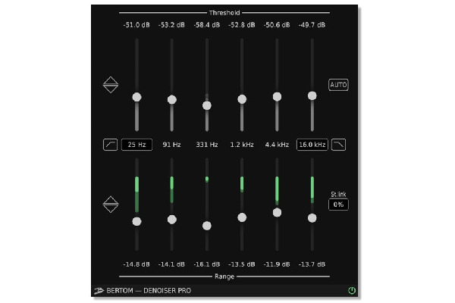Click the Threshold section heading
Image resolution: width=455 pixels, height=303 pixels.
pyautogui.click(x=224, y=13)
